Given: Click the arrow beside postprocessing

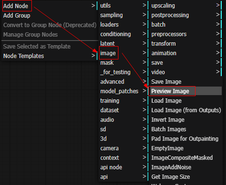Looking at the screenshot, I should [218, 15].
